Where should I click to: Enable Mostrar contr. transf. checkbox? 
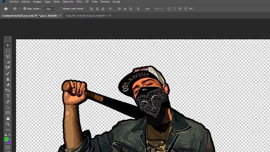(61, 8)
